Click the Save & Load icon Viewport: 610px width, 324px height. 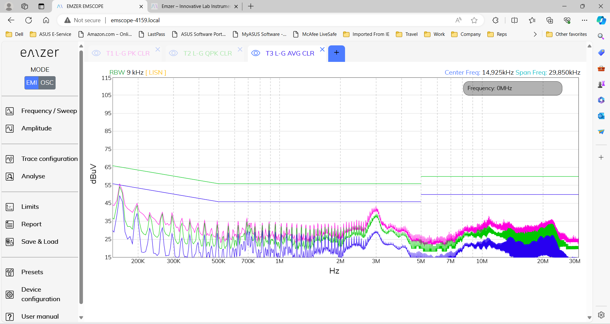coord(10,242)
